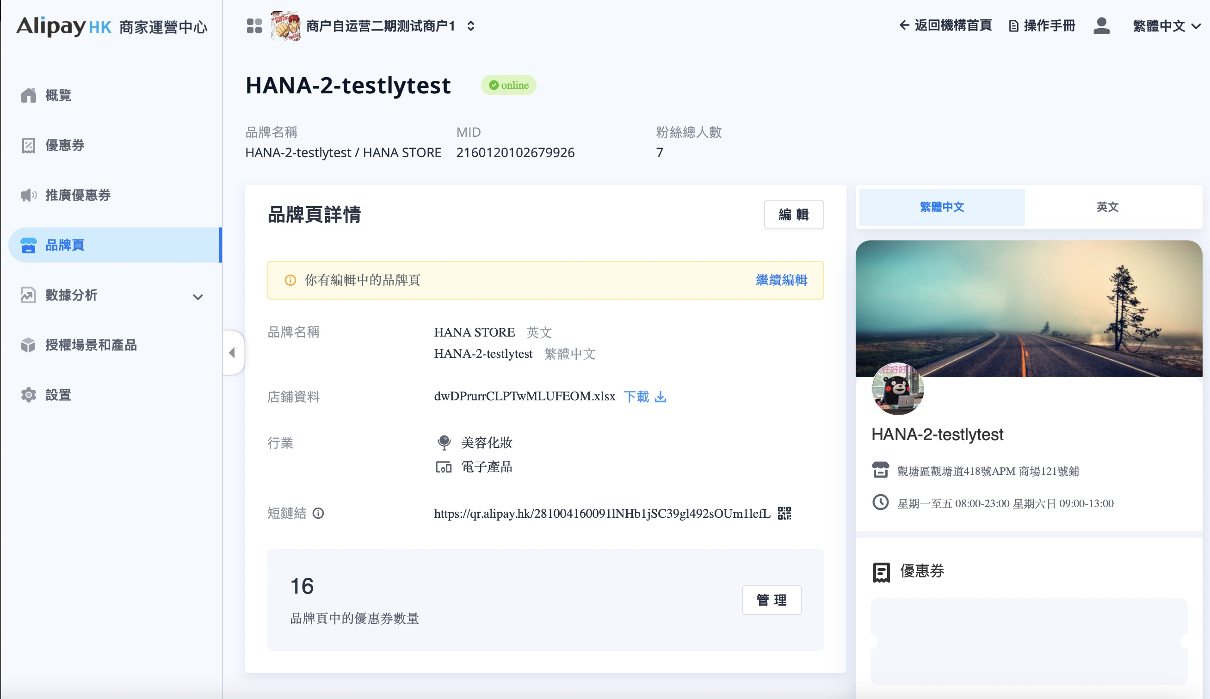Open 概覽 home icon in sidebar
Image resolution: width=1210 pixels, height=699 pixels.
pos(29,96)
